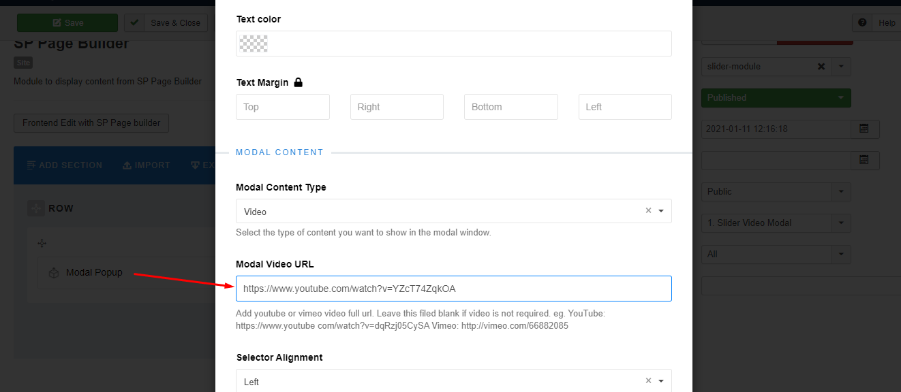Viewport: 901px width, 392px height.
Task: Clear the Selector Alignment Left selection
Action: click(648, 381)
